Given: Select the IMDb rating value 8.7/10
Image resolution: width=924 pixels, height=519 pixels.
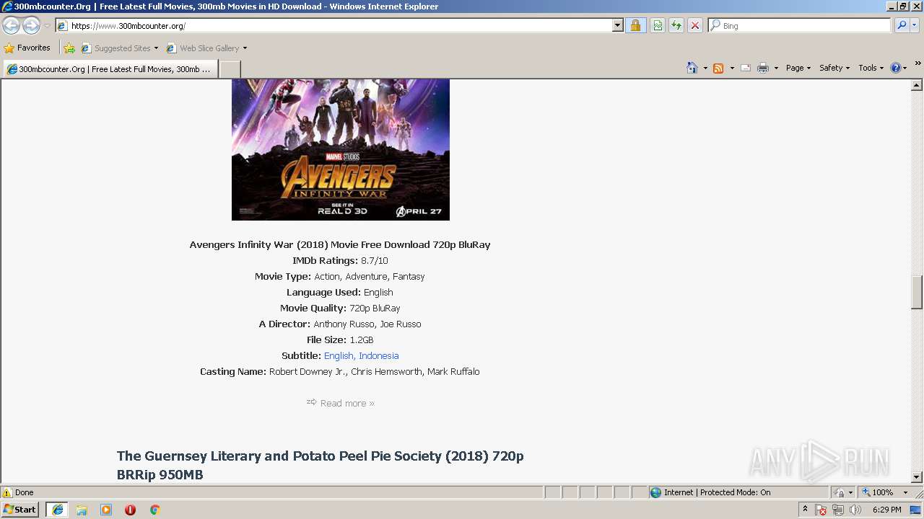Looking at the screenshot, I should pos(374,260).
